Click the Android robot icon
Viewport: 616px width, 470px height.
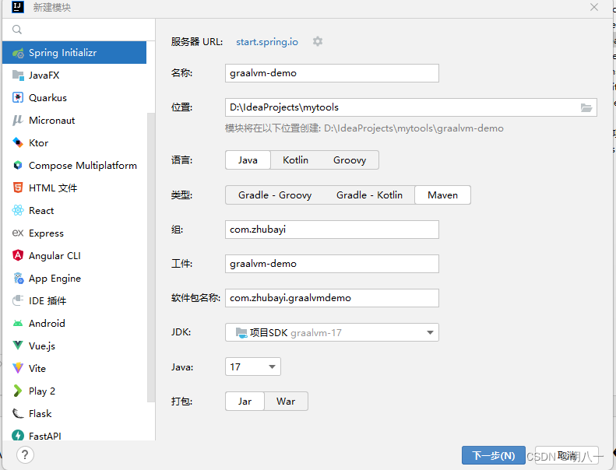tap(18, 323)
